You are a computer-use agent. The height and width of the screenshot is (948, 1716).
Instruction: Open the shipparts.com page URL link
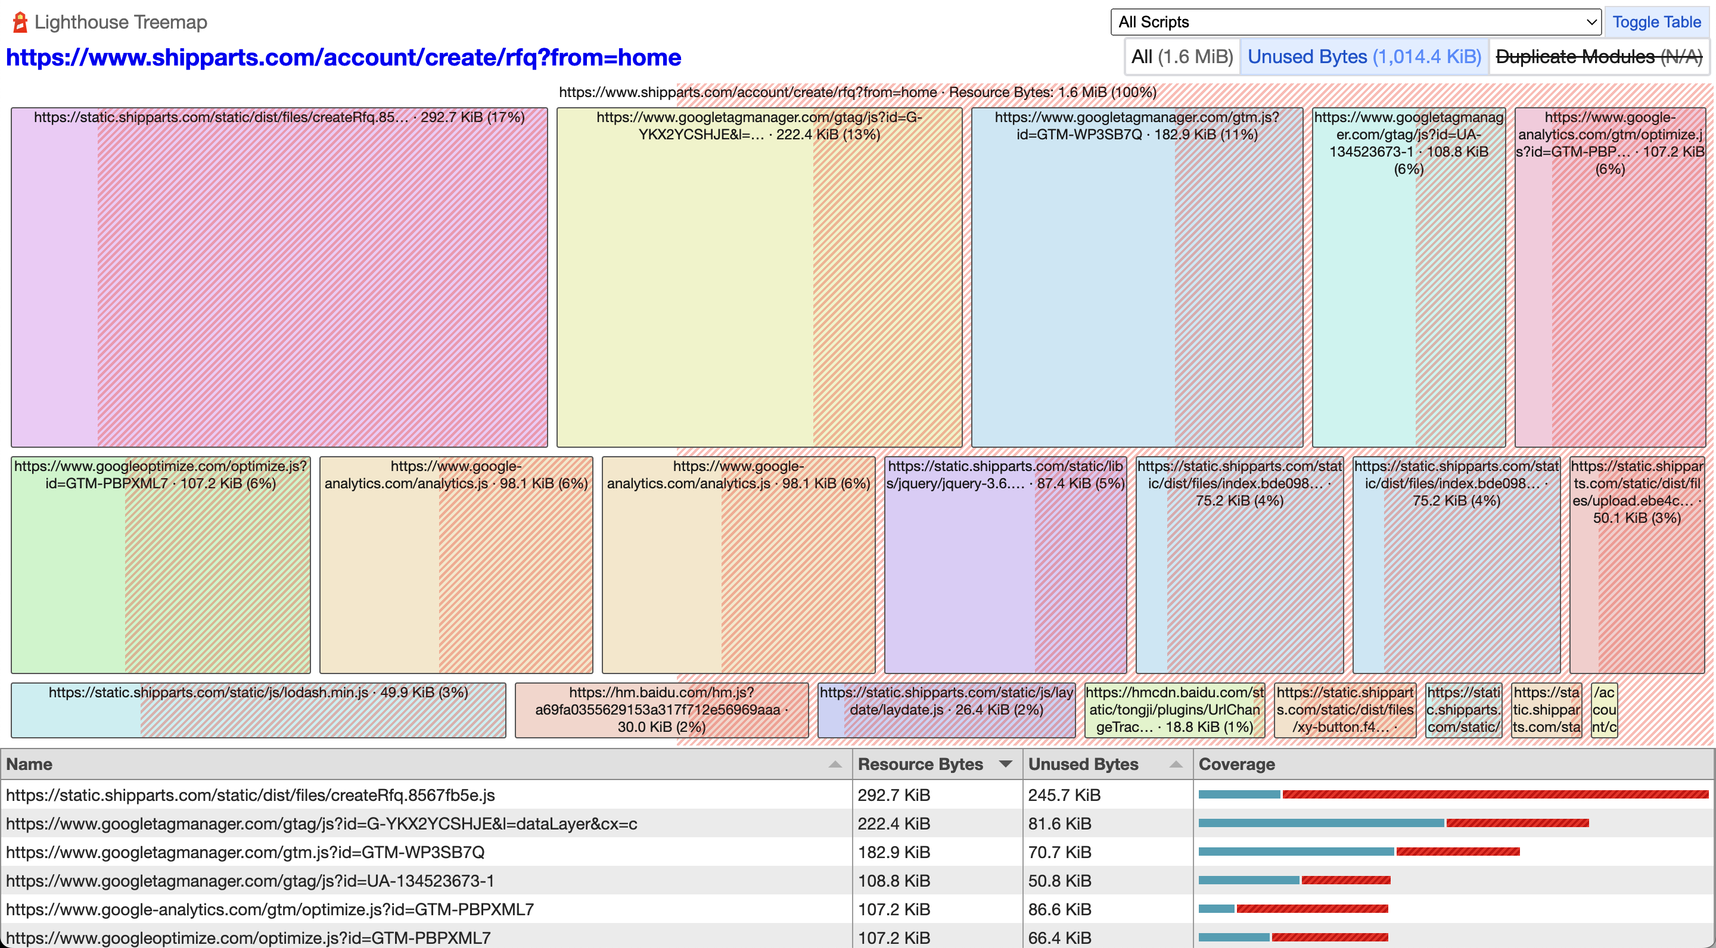(343, 57)
